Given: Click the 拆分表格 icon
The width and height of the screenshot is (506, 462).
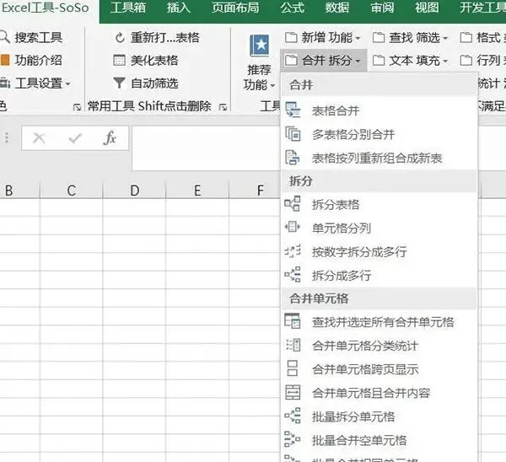Looking at the screenshot, I should [x=293, y=204].
